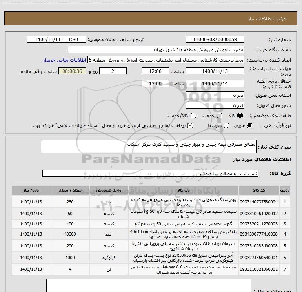Click the گچ ساختمانی سفید item name

(184, 224)
